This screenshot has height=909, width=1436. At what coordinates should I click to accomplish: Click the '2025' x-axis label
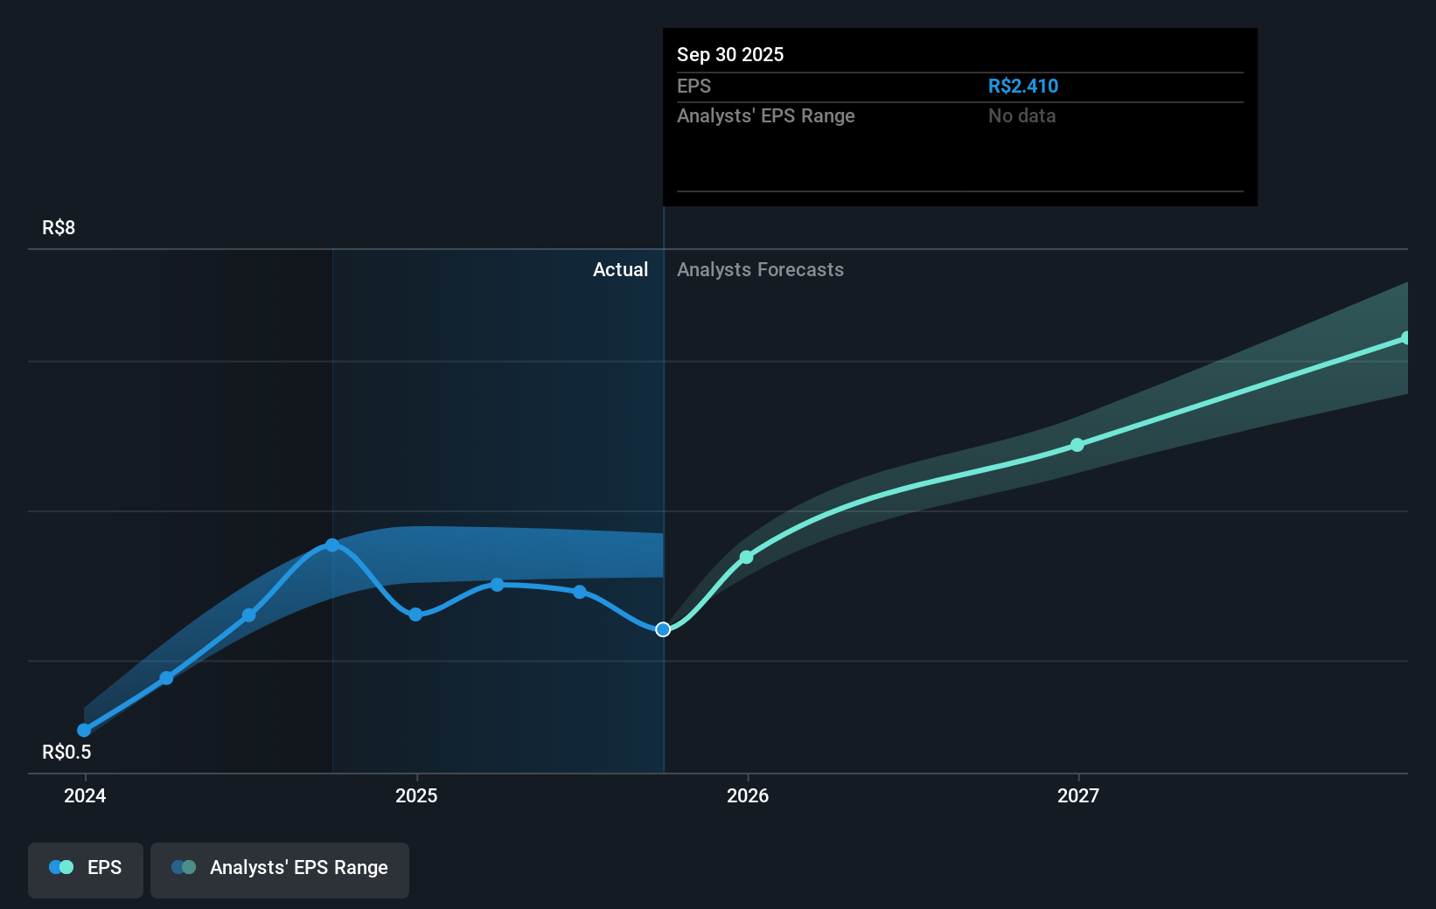click(x=416, y=795)
